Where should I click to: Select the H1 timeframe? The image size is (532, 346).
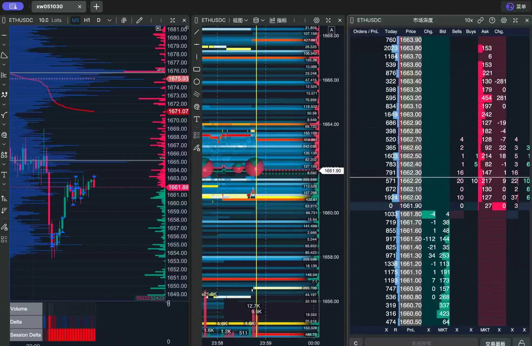tap(87, 20)
